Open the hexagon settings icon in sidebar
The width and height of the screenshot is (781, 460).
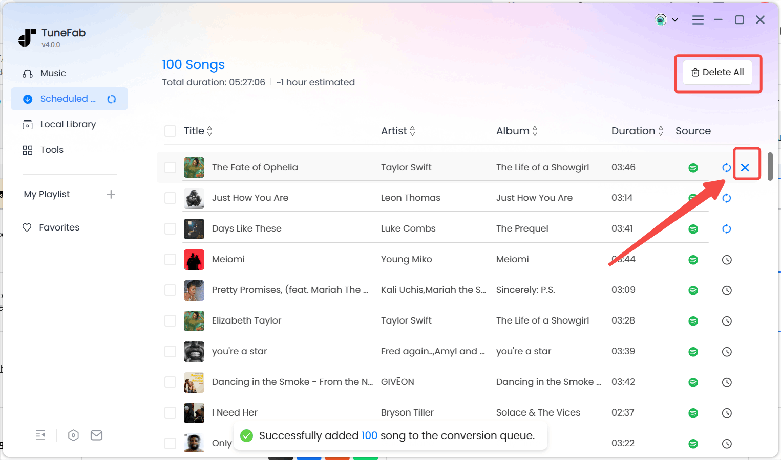[73, 435]
